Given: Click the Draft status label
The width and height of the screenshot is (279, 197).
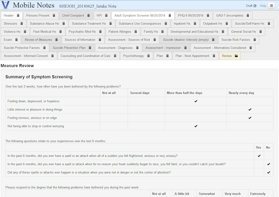Looking at the screenshot, I should pos(249,6).
